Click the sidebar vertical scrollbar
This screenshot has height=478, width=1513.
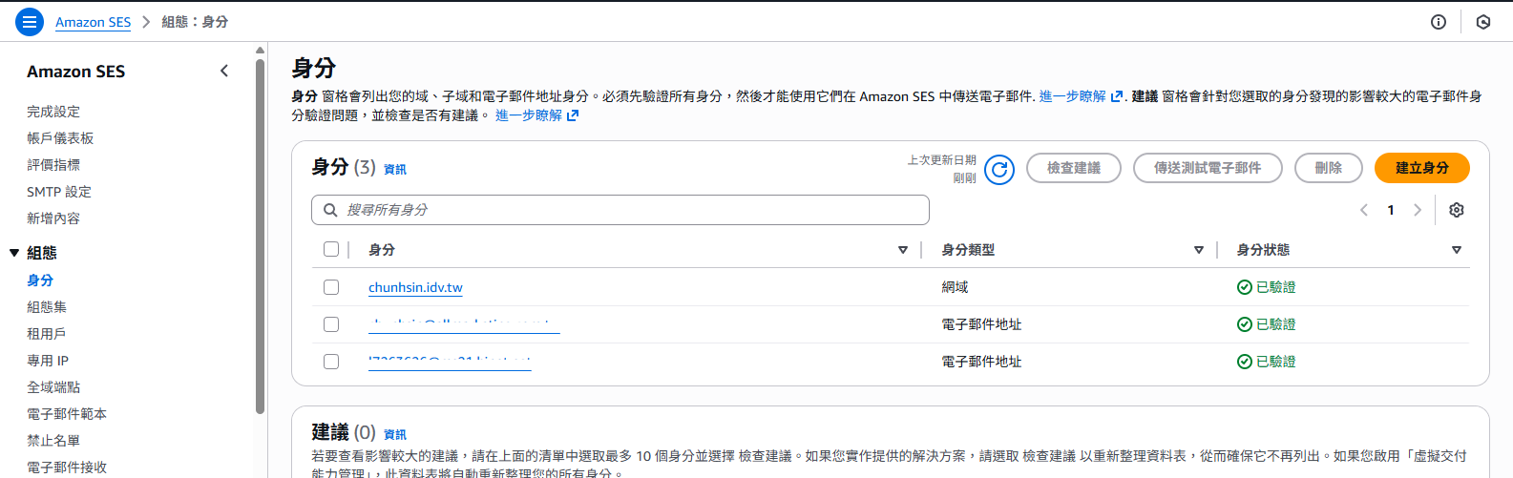pyautogui.click(x=260, y=239)
